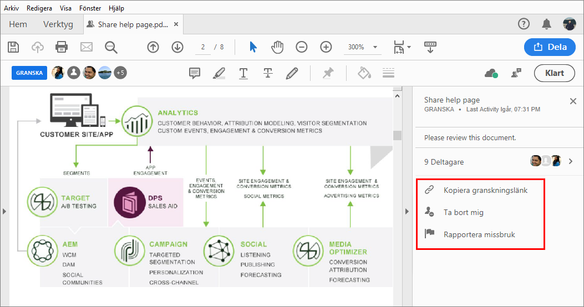Expand the left navigation pane arrow
This screenshot has width=584, height=307.
4,211
